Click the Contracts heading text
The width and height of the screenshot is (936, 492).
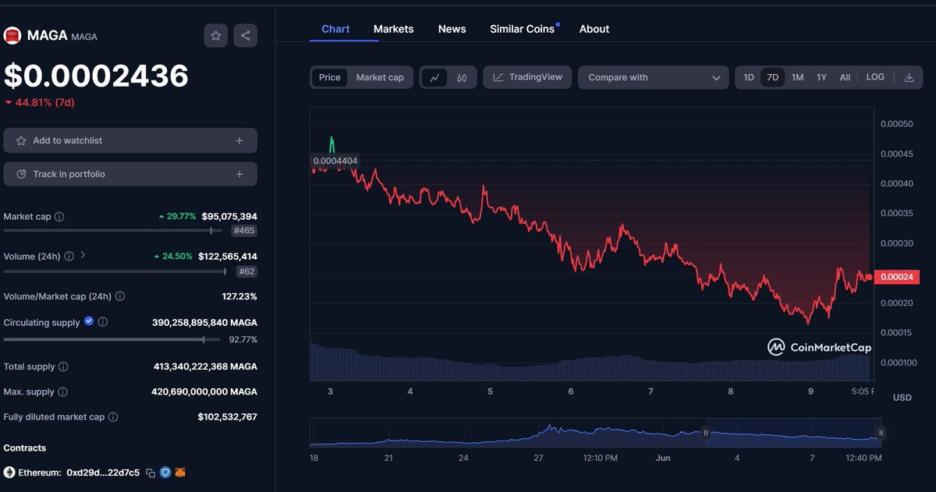(x=25, y=448)
